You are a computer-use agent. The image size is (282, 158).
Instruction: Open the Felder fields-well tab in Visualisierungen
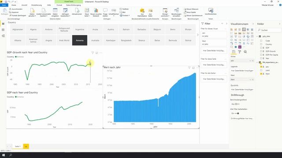click(x=234, y=52)
